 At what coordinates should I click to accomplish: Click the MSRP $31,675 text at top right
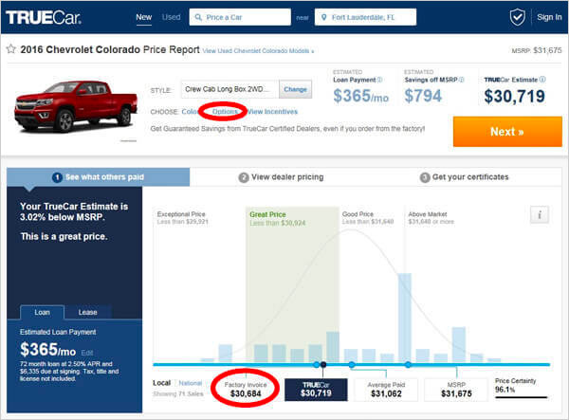(x=537, y=50)
